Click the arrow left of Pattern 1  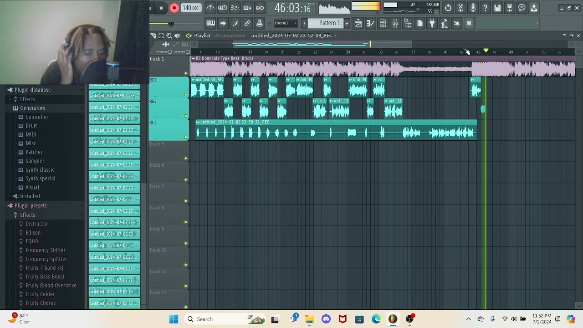click(x=304, y=23)
